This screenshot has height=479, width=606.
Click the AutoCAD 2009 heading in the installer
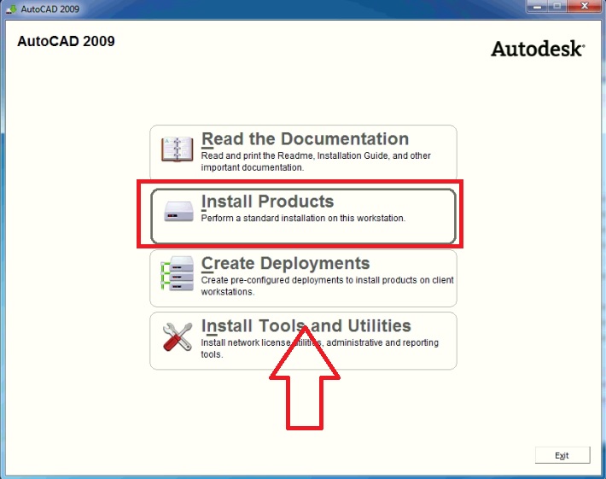point(66,41)
